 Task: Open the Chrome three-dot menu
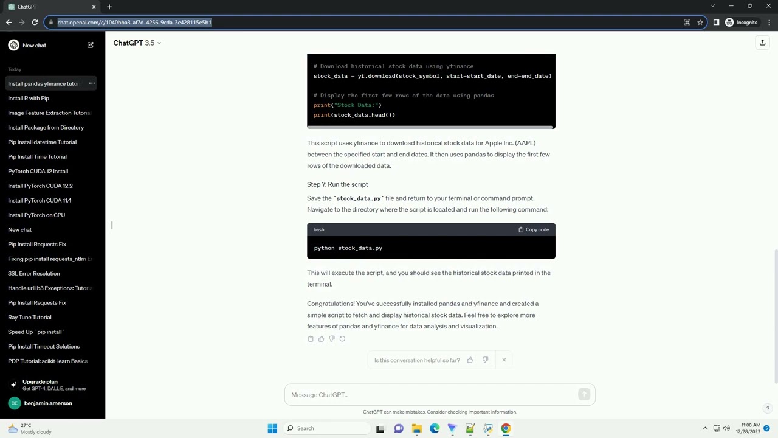(769, 23)
